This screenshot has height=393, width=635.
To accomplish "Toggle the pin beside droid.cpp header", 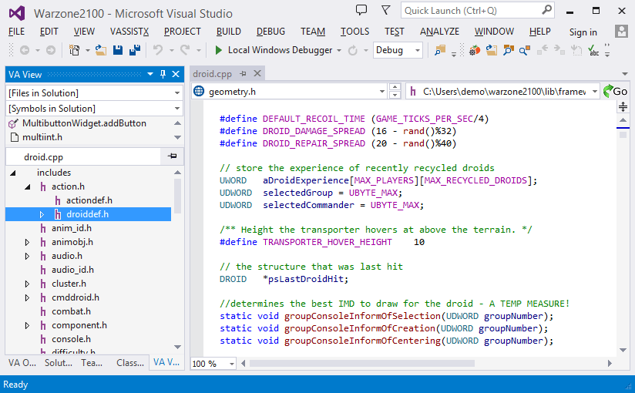I will pyautogui.click(x=172, y=156).
